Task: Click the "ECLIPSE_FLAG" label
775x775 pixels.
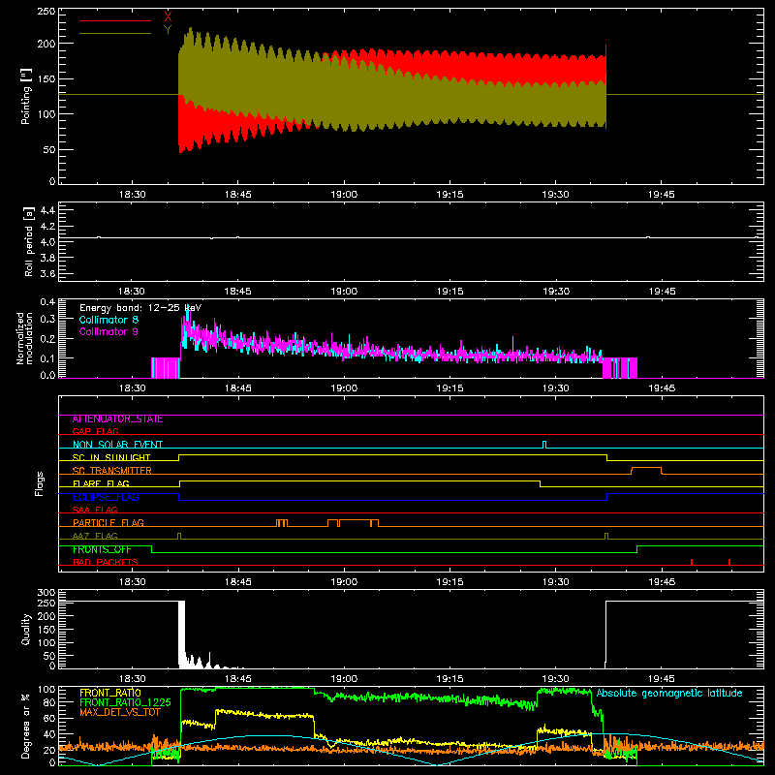Action: [106, 497]
